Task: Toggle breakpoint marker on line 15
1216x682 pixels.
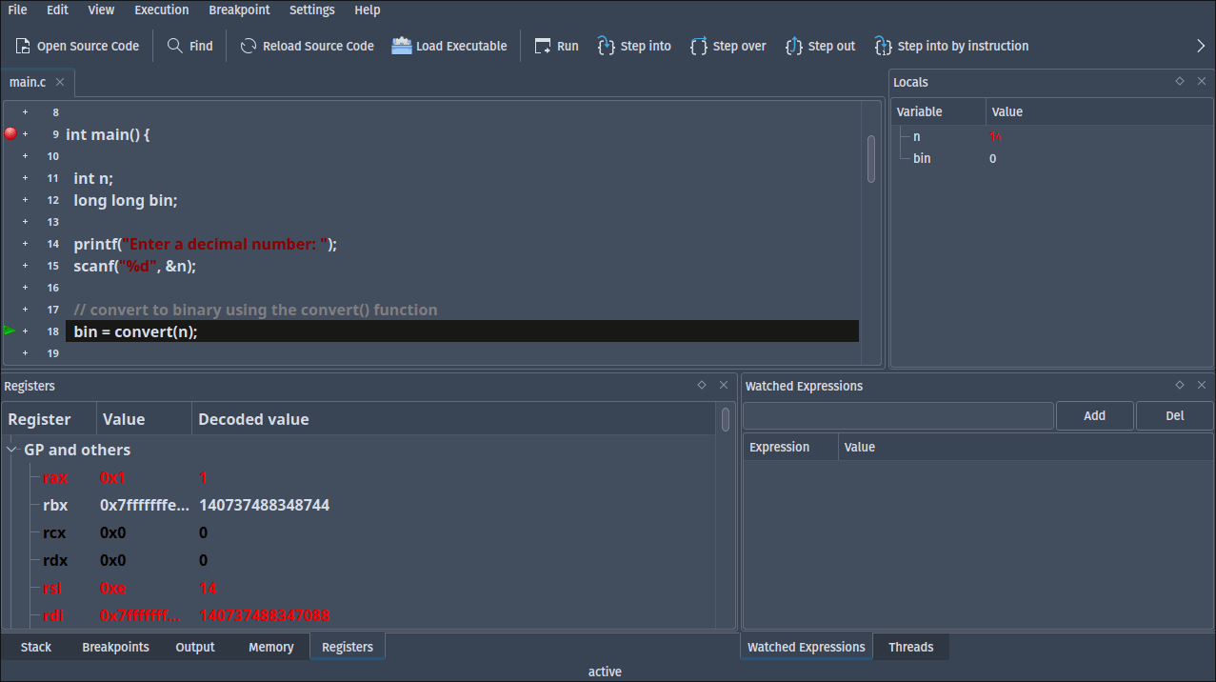Action: pyautogui.click(x=26, y=266)
